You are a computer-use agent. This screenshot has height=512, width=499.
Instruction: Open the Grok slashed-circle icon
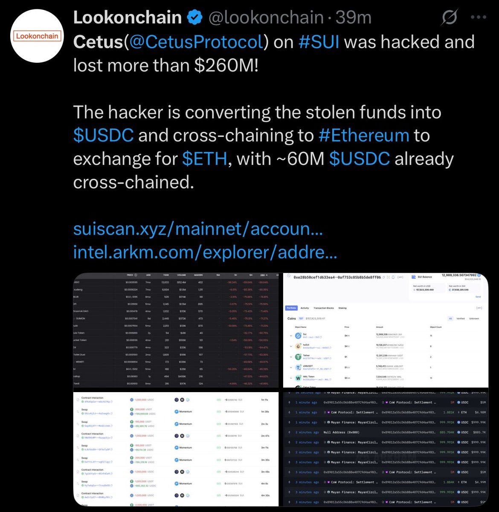450,18
